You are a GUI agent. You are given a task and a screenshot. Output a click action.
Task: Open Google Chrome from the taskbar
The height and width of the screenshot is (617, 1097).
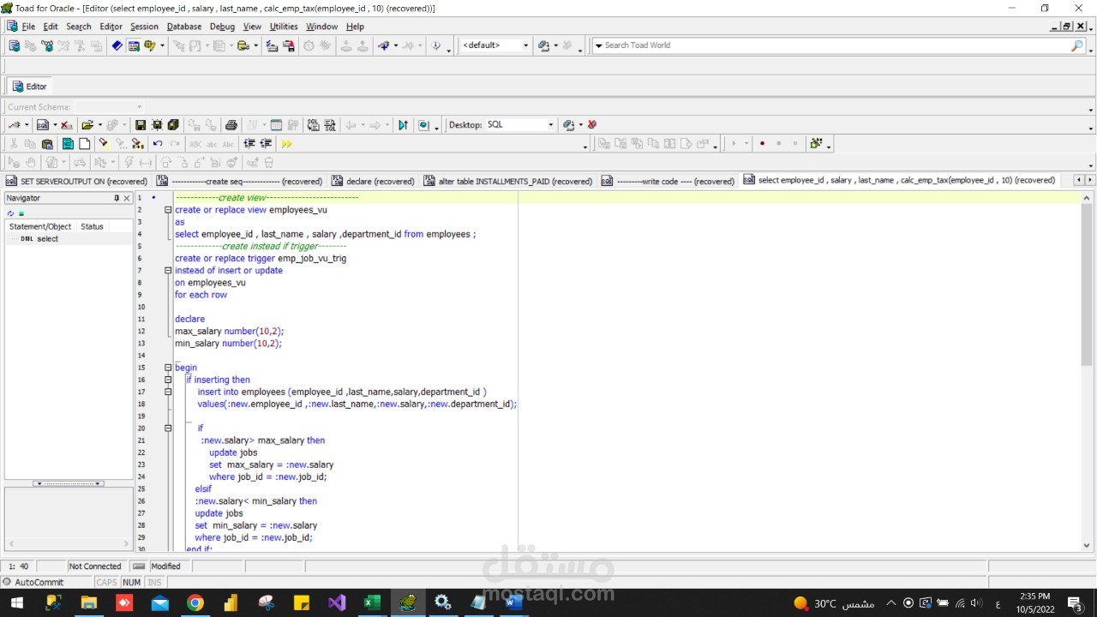[195, 603]
